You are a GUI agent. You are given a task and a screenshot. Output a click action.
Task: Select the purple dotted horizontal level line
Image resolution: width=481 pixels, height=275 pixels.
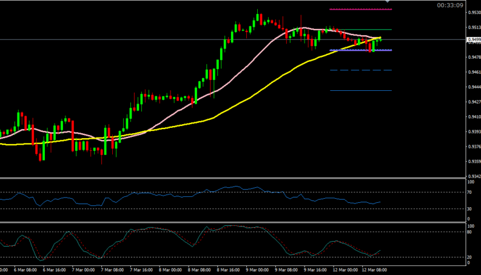(x=350, y=50)
